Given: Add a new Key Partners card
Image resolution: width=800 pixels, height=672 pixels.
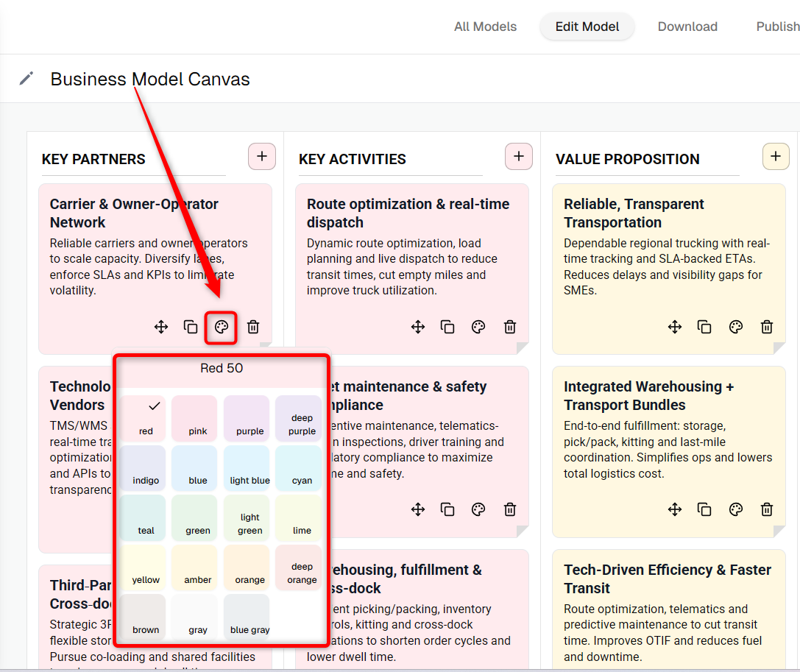Looking at the screenshot, I should click(262, 157).
